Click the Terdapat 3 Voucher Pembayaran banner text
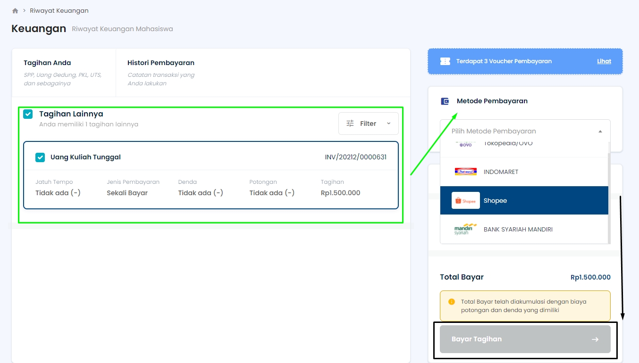The height and width of the screenshot is (363, 639). [x=504, y=61]
